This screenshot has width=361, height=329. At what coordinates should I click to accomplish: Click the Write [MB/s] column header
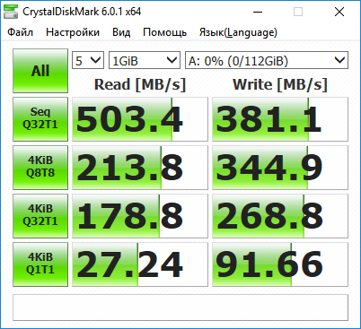pyautogui.click(x=280, y=84)
